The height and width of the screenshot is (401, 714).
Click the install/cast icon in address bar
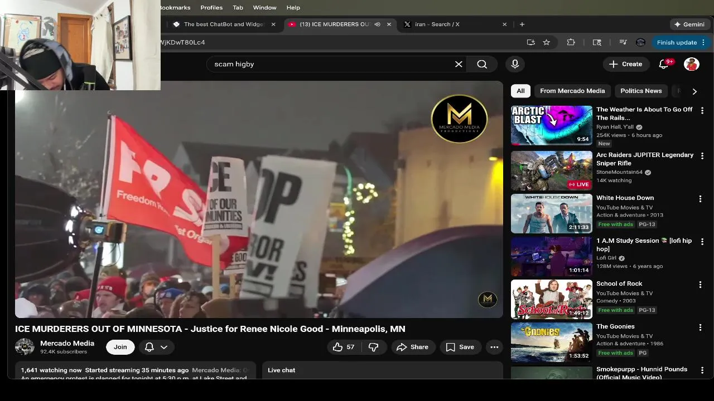(530, 42)
